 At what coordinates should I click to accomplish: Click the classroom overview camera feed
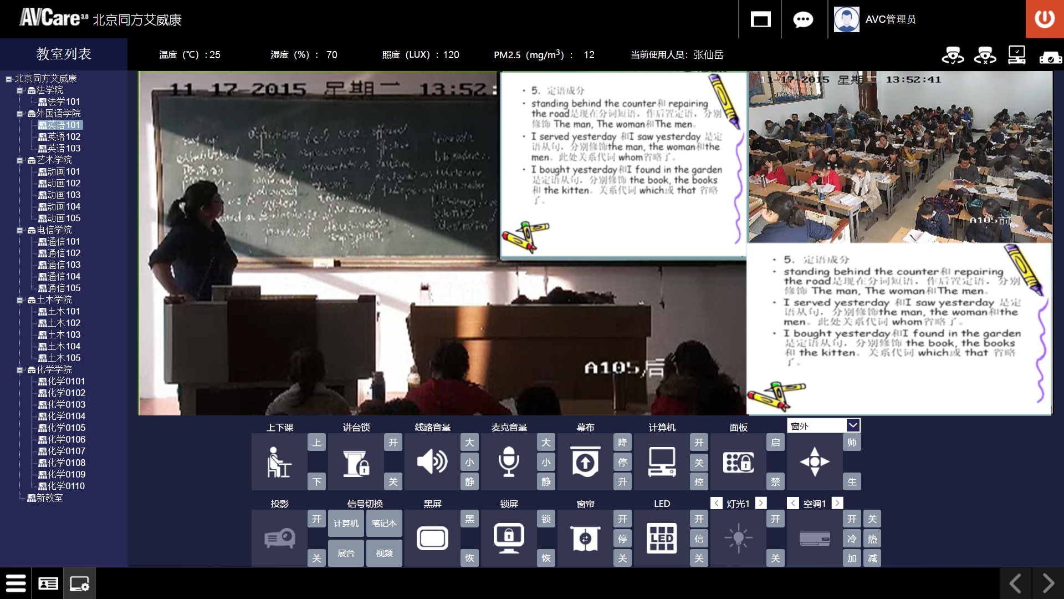tap(900, 157)
